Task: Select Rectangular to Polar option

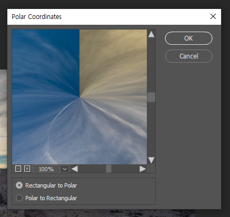Action: pyautogui.click(x=46, y=185)
